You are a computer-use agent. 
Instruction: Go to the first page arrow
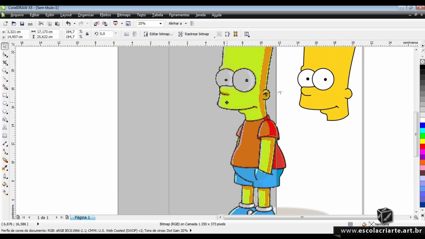click(23, 217)
